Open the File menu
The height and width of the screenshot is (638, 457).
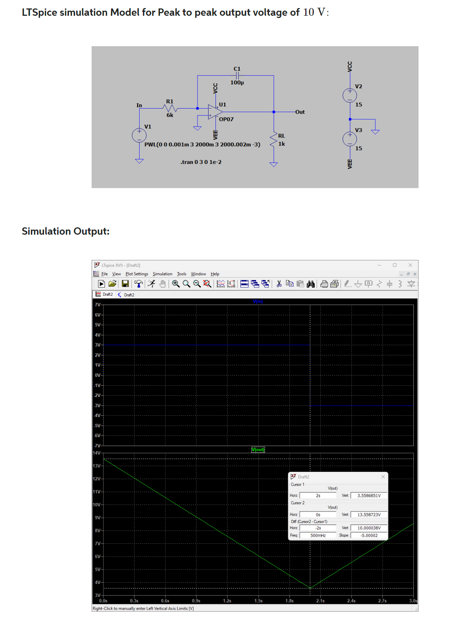[104, 274]
